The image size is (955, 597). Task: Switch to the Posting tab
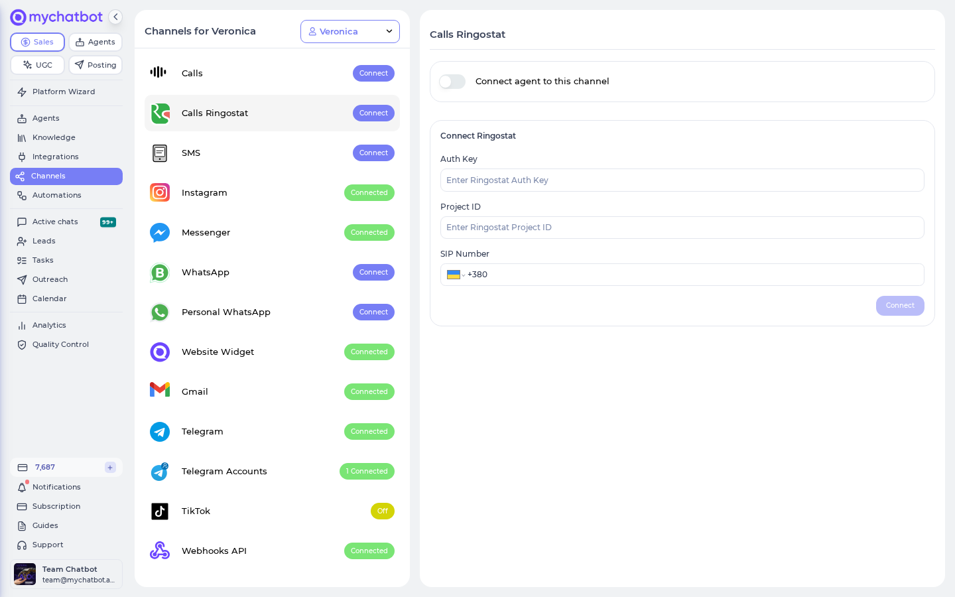pyautogui.click(x=95, y=65)
